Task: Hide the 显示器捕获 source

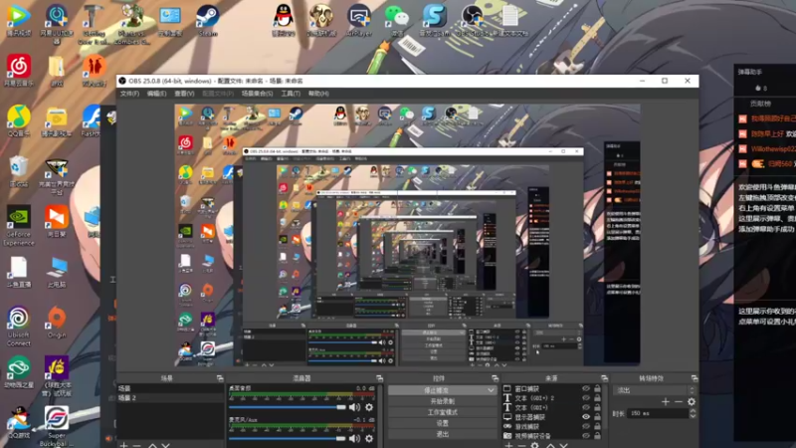Action: click(x=586, y=417)
